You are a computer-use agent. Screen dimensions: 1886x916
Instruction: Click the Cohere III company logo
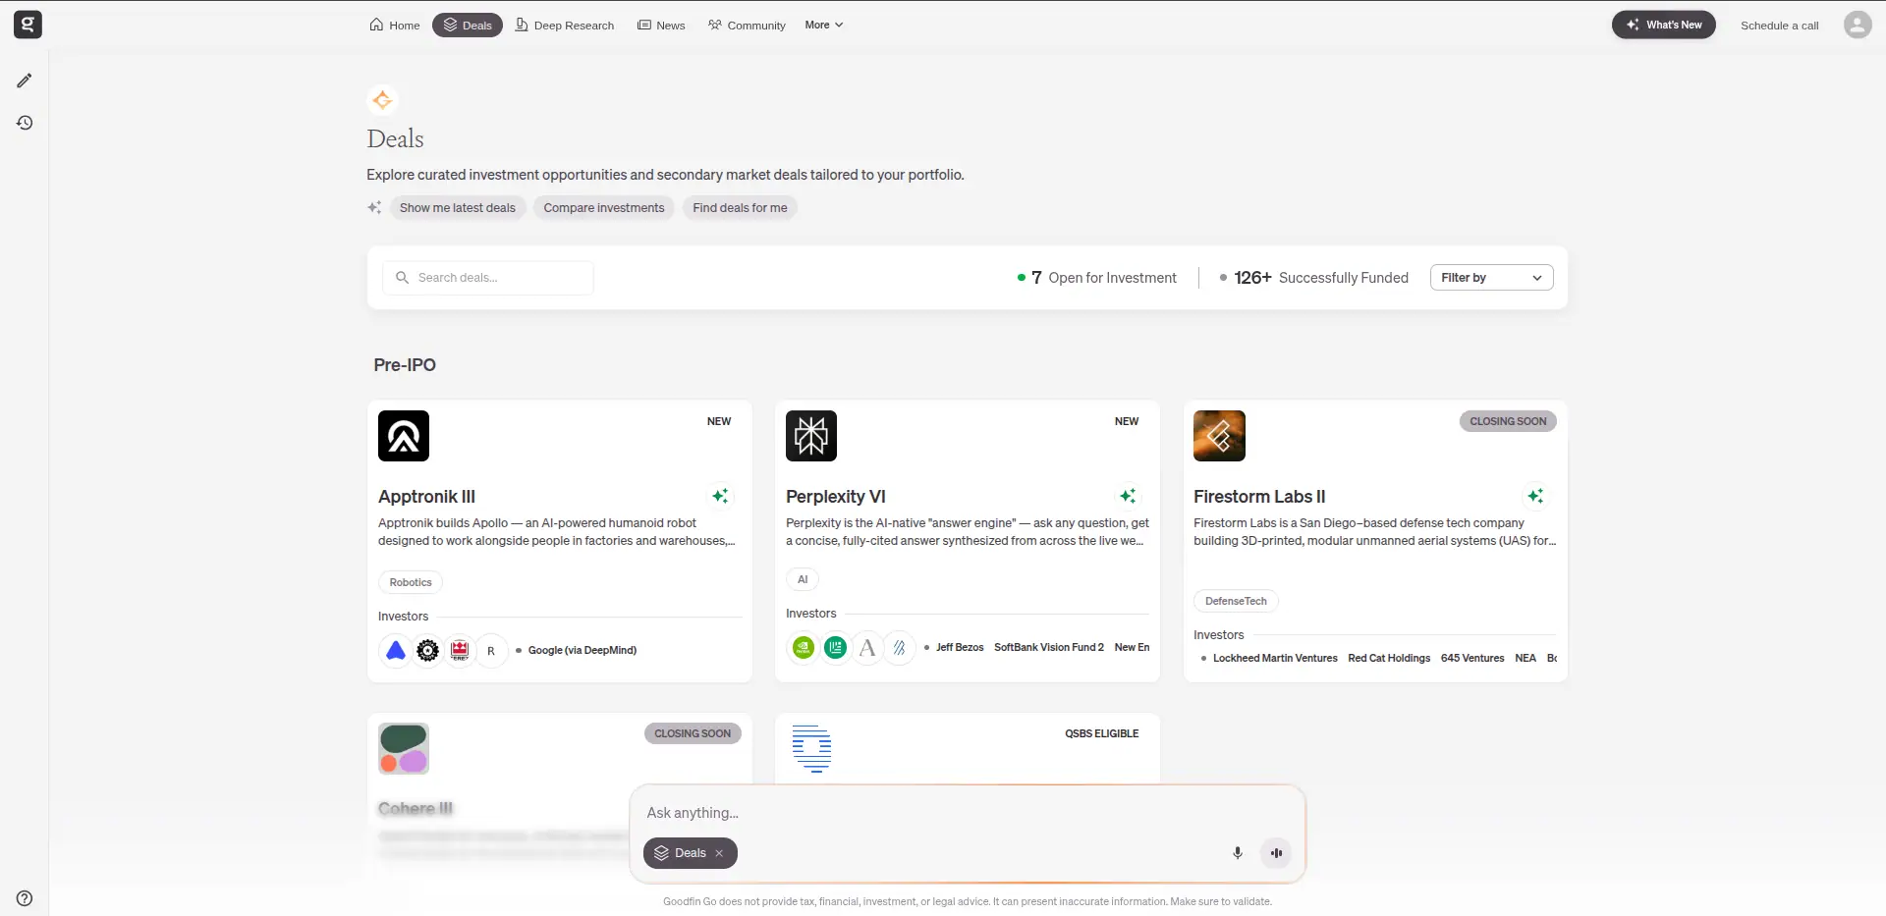404,748
